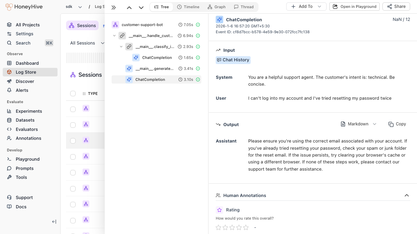Image resolution: width=417 pixels, height=234 pixels.
Task: Click the Evaluators code icon
Action: pyautogui.click(x=9, y=129)
